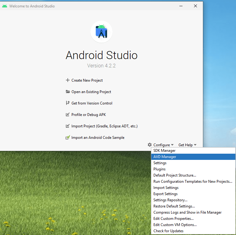236x235 pixels.
Task: Open Edit Custom Properties...
Action: (193, 218)
